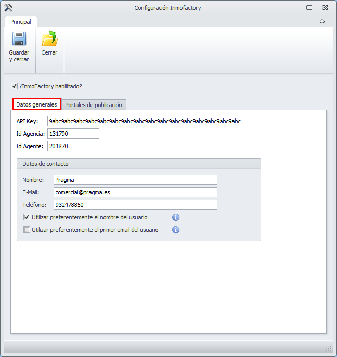337x357 pixels.
Task: Click the Nombre: label
Action: (33, 180)
